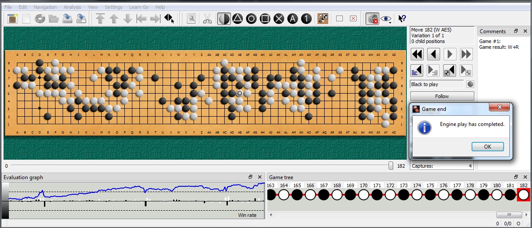Choose the letter label 'A' tool
The width and height of the screenshot is (532, 228).
click(x=293, y=19)
